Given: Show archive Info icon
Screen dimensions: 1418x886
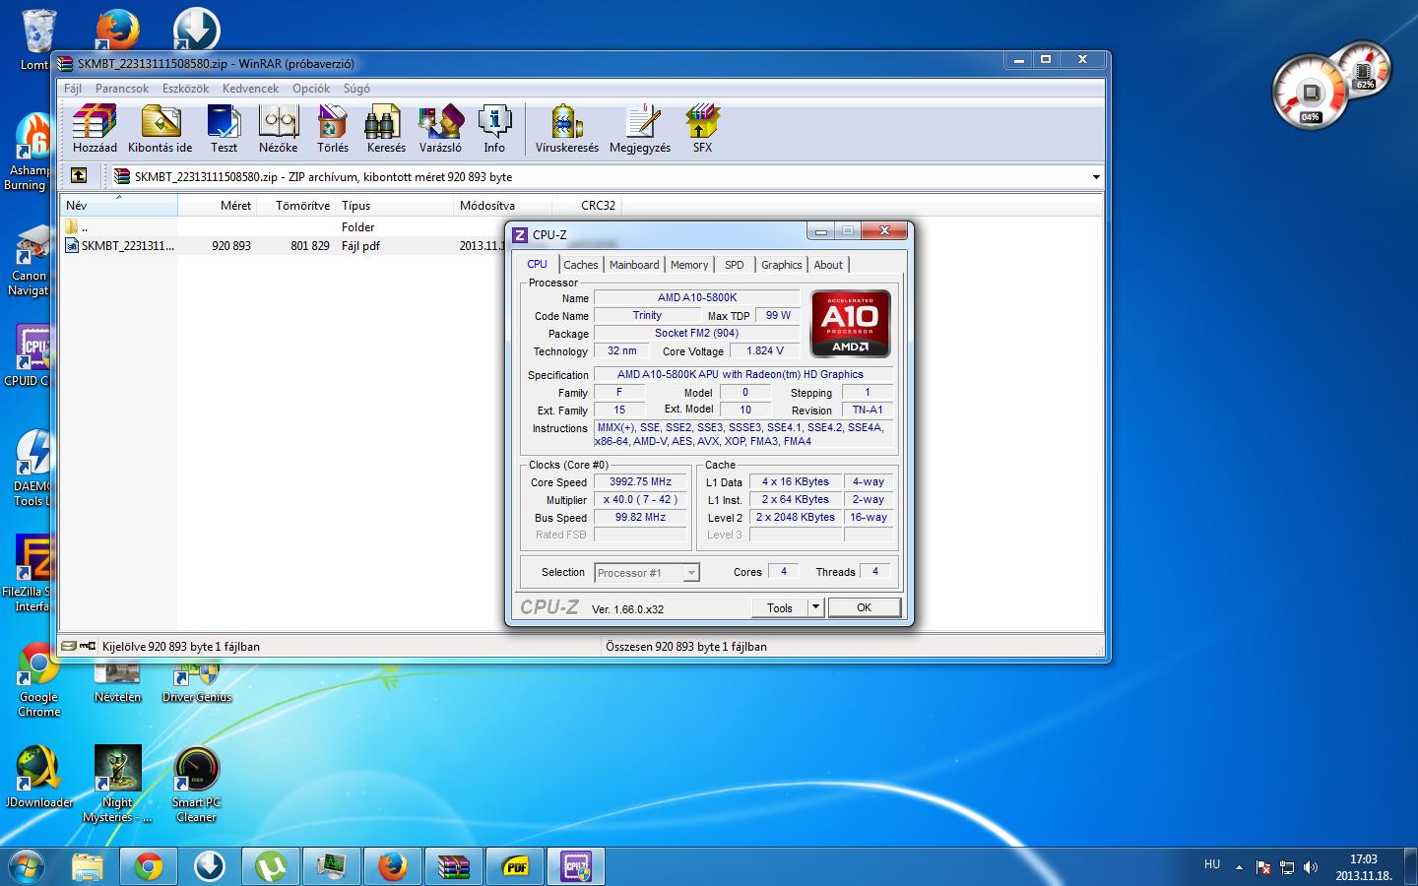Looking at the screenshot, I should coord(494,129).
